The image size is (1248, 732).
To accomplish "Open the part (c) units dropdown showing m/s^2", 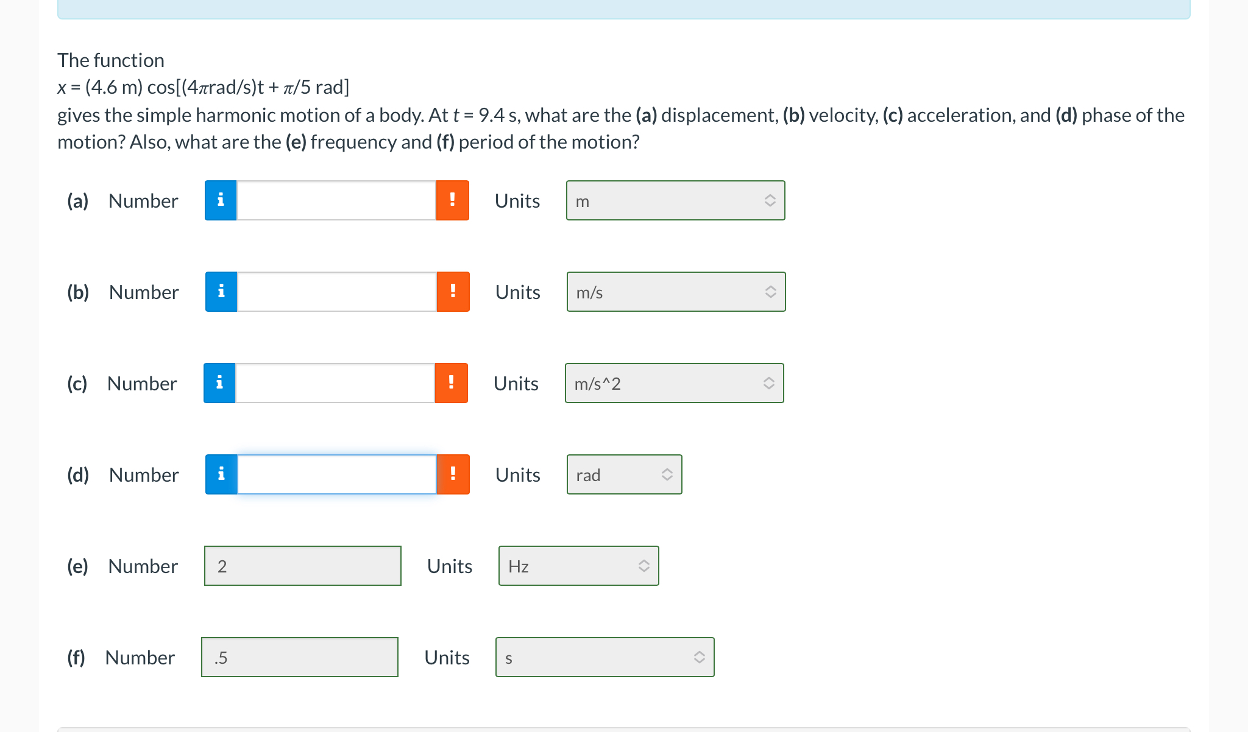I will (x=674, y=383).
